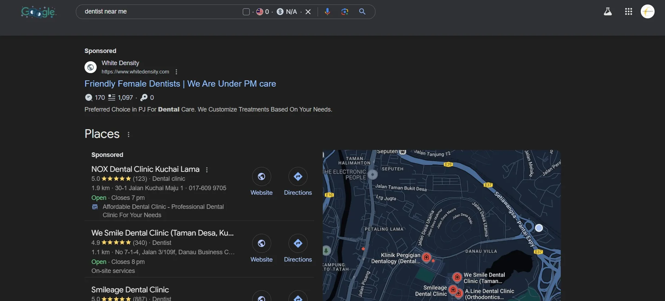
Task: Open Google Lens image search
Action: (x=345, y=12)
